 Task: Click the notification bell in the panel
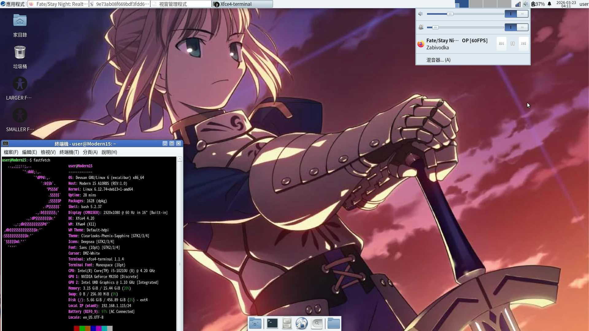[x=549, y=4]
